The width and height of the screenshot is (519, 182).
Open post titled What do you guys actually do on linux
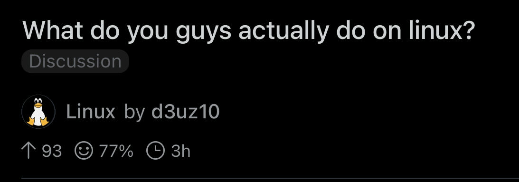click(x=249, y=30)
